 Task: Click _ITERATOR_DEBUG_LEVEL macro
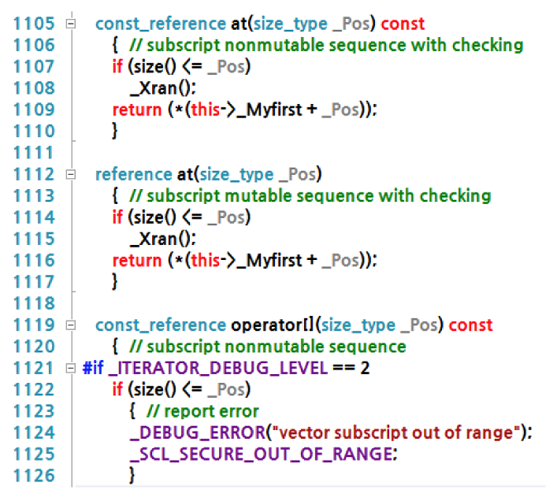(x=217, y=368)
